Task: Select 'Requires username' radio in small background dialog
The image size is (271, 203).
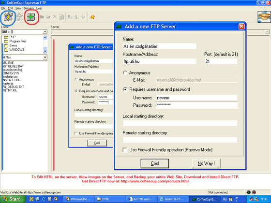Action: pos(76,91)
